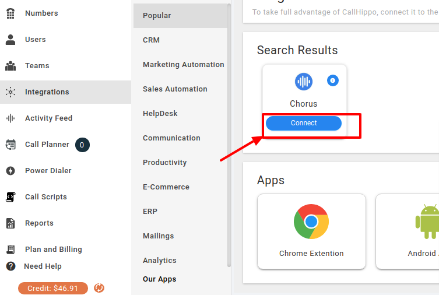Select the Communication category
Screen dimensions: 439x295
tap(171, 138)
